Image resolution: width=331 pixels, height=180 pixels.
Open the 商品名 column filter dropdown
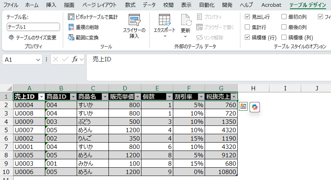105,97
